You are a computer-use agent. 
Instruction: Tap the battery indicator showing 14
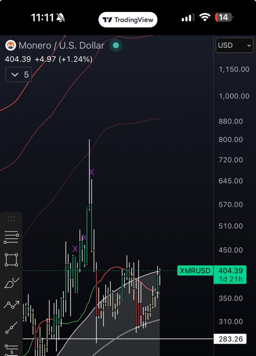click(x=224, y=17)
